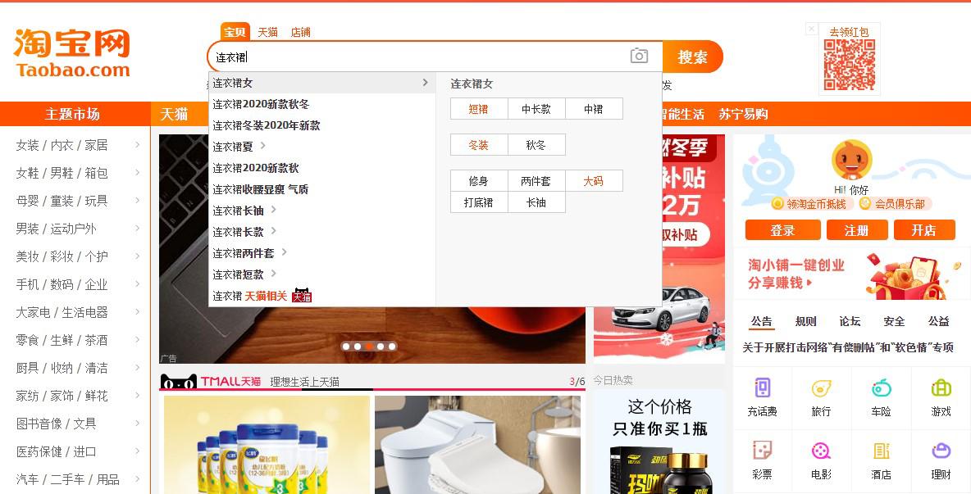Expand the 连衣裙女 suggestion submenu
Image resolution: width=971 pixels, height=494 pixels.
click(425, 83)
